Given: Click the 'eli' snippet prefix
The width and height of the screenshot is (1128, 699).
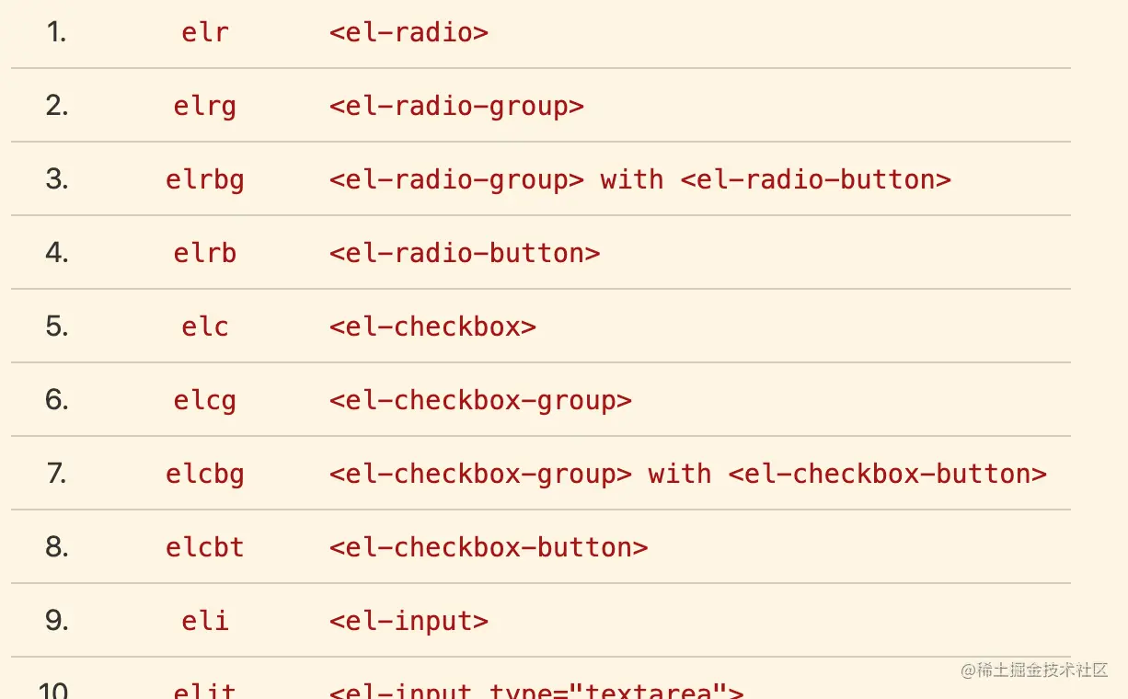Looking at the screenshot, I should tap(205, 621).
